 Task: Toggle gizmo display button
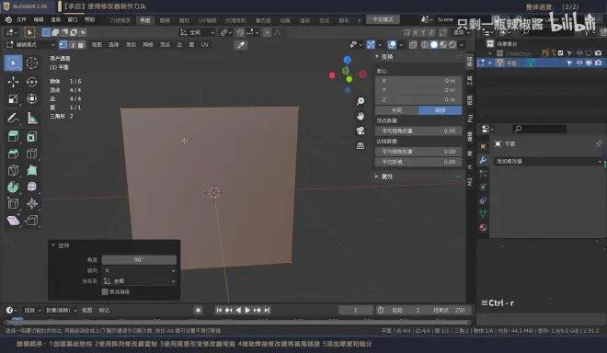tap(371, 45)
